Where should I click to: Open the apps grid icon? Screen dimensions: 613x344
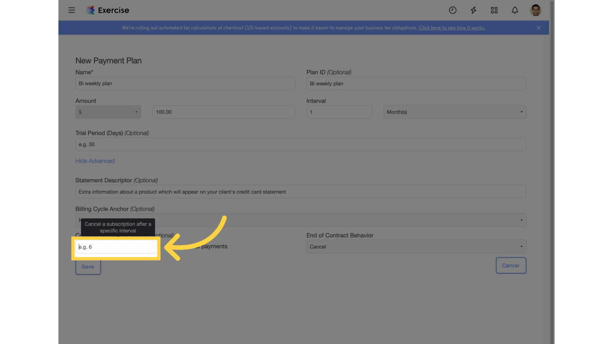click(x=494, y=10)
